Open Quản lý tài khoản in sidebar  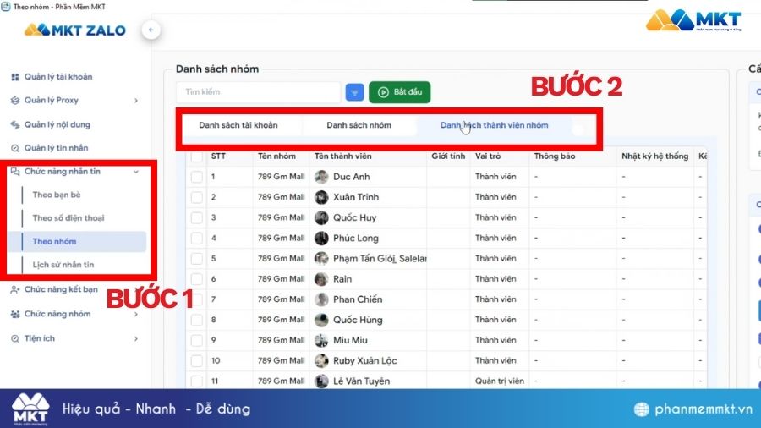(x=58, y=77)
